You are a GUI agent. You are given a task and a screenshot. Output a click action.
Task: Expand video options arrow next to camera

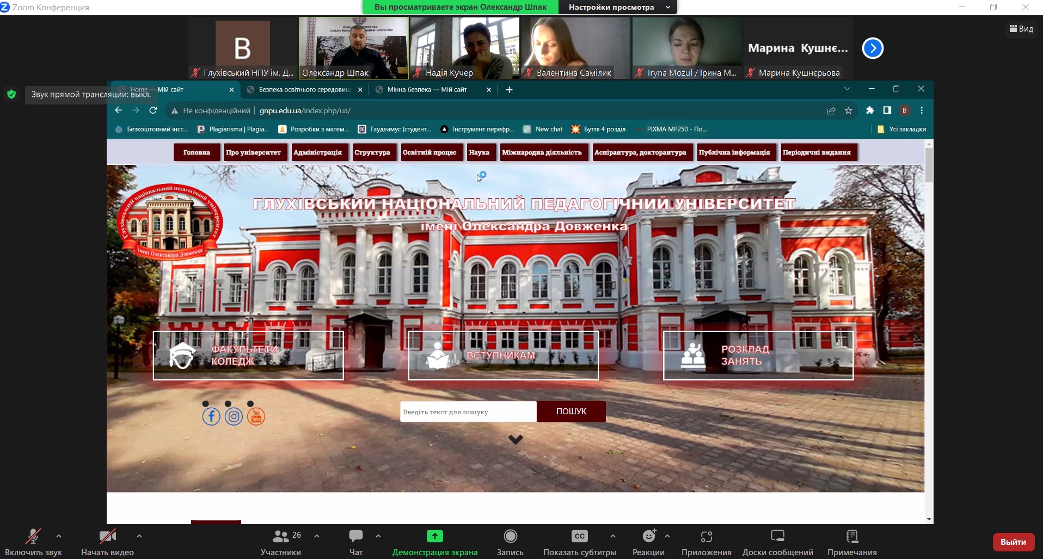coord(139,536)
